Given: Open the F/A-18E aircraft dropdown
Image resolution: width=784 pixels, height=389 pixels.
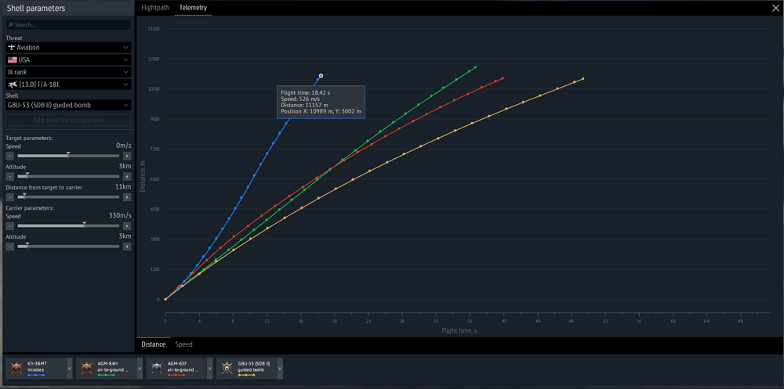Looking at the screenshot, I should coord(68,85).
